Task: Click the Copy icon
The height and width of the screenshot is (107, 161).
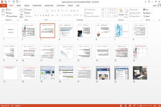Action: (x=7, y=13)
